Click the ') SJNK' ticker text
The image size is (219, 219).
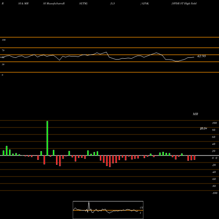click(145, 4)
